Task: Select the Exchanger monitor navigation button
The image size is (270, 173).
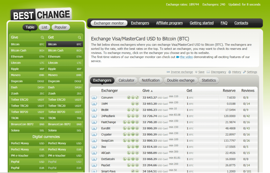Action: coord(109,23)
